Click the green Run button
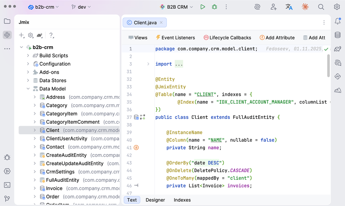 point(202,7)
